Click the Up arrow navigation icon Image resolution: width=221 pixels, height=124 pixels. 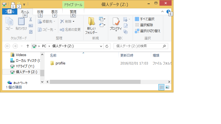point(28,46)
